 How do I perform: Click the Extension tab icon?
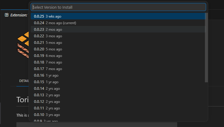click(7, 15)
